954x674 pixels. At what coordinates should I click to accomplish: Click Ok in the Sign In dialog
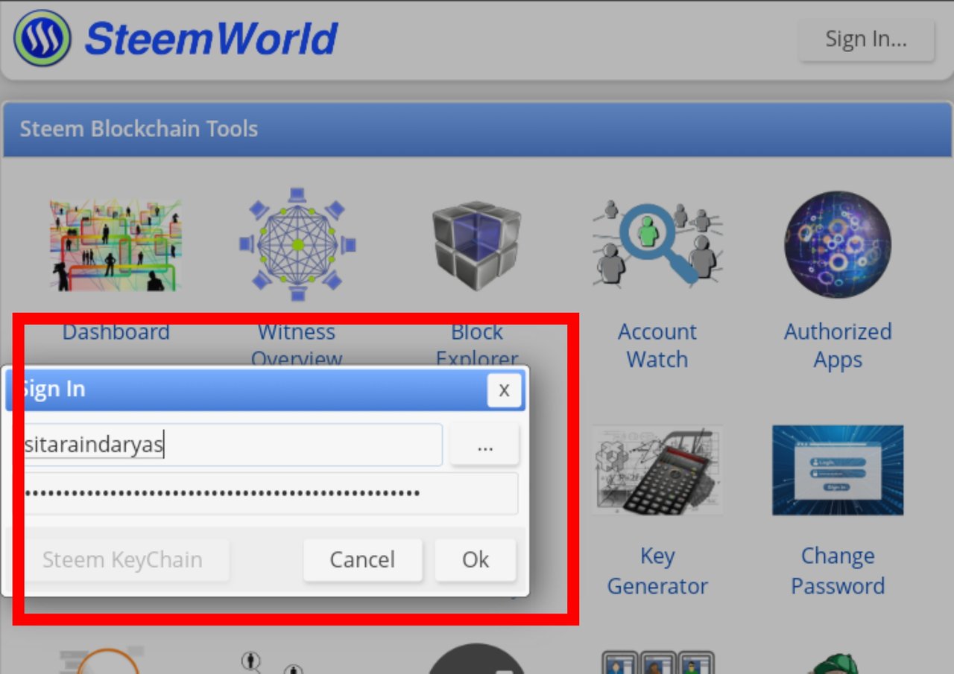click(x=476, y=560)
